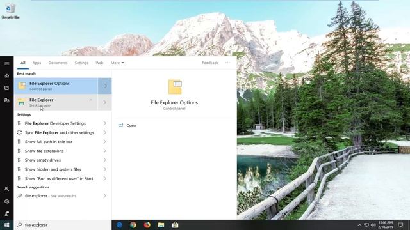410x230 pixels.
Task: Open the user account icon in sidebar
Action: [x=7, y=189]
